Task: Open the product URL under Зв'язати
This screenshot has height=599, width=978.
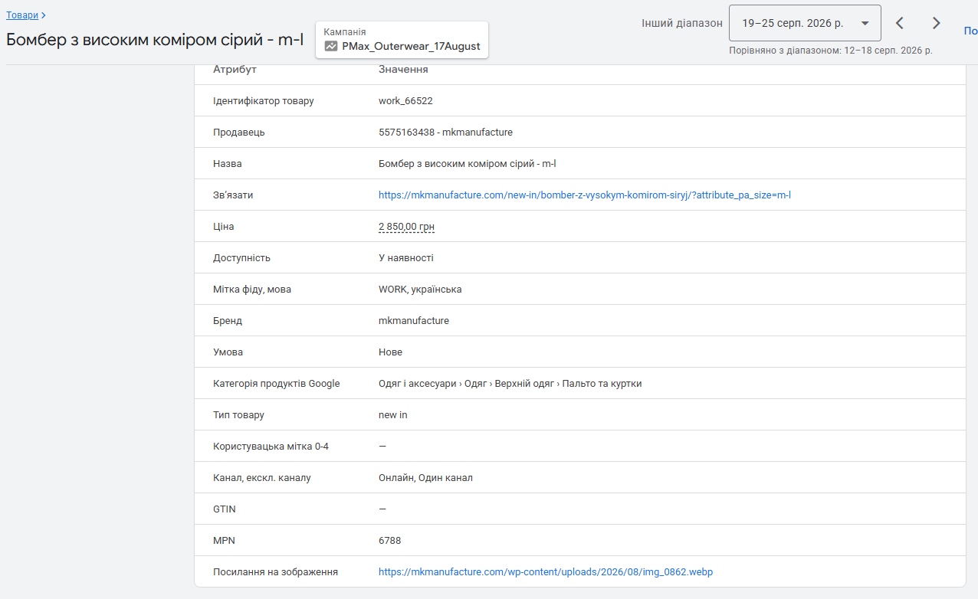Action: 585,195
